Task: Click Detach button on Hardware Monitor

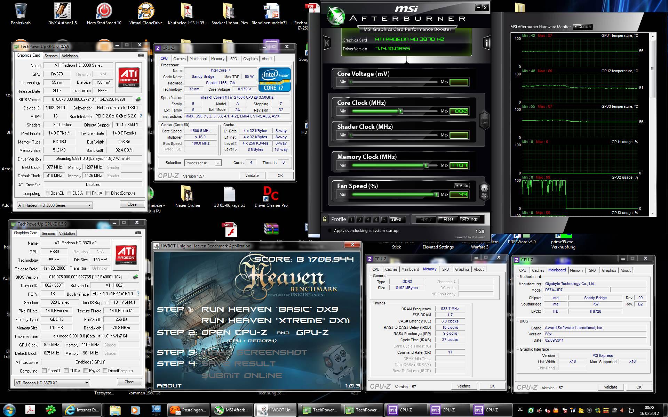Action: (583, 27)
